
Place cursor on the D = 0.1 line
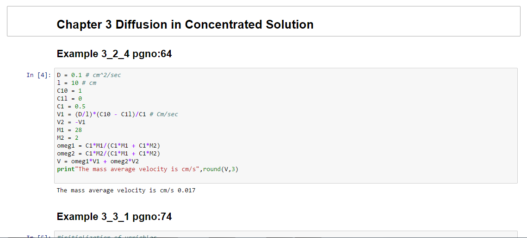pyautogui.click(x=67, y=75)
